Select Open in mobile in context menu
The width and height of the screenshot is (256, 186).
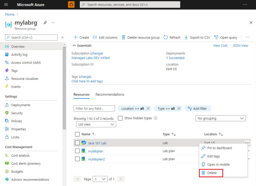tap(223, 164)
